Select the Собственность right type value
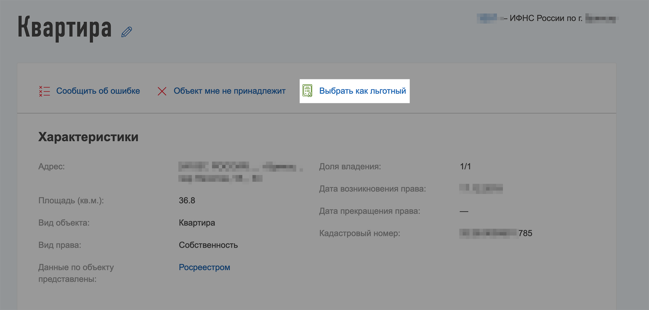This screenshot has height=310, width=649. pos(208,245)
